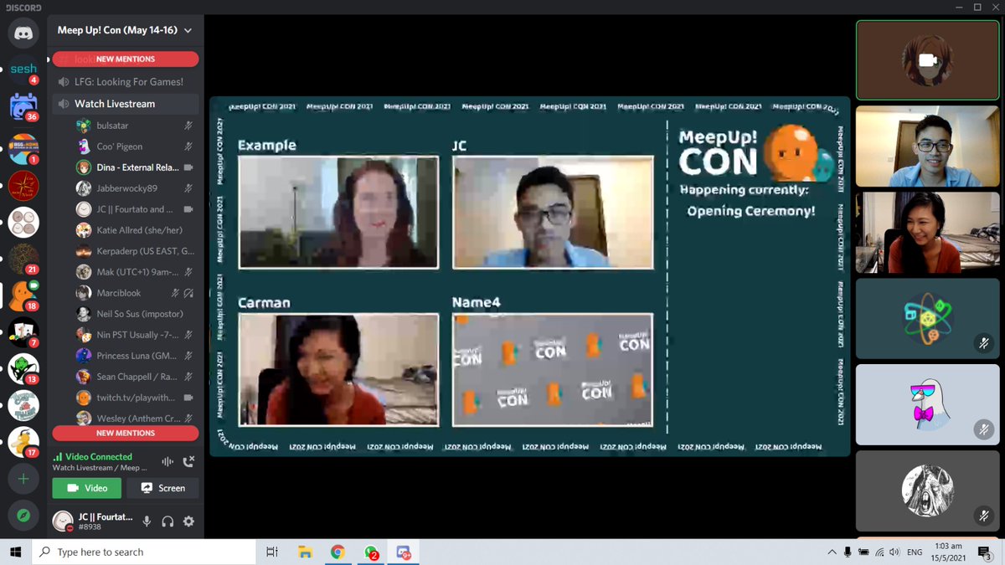Turn on camera with Video button

[x=86, y=488]
